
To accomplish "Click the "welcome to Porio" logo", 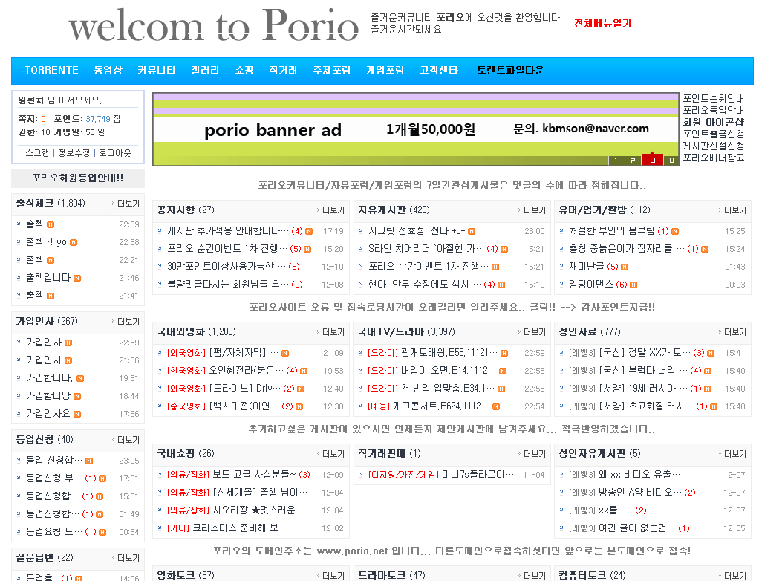I will point(214,27).
